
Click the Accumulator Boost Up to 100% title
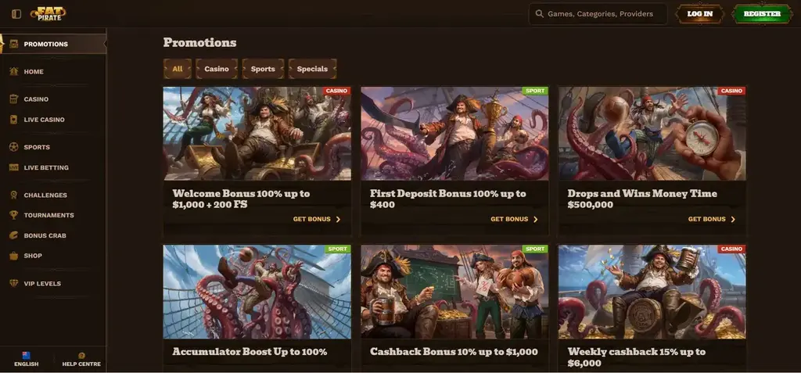(250, 352)
